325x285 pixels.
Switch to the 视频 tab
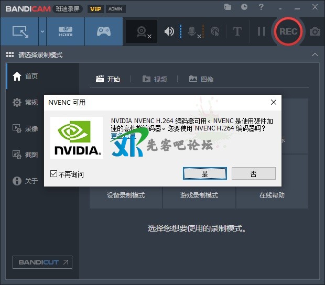[x=155, y=79]
